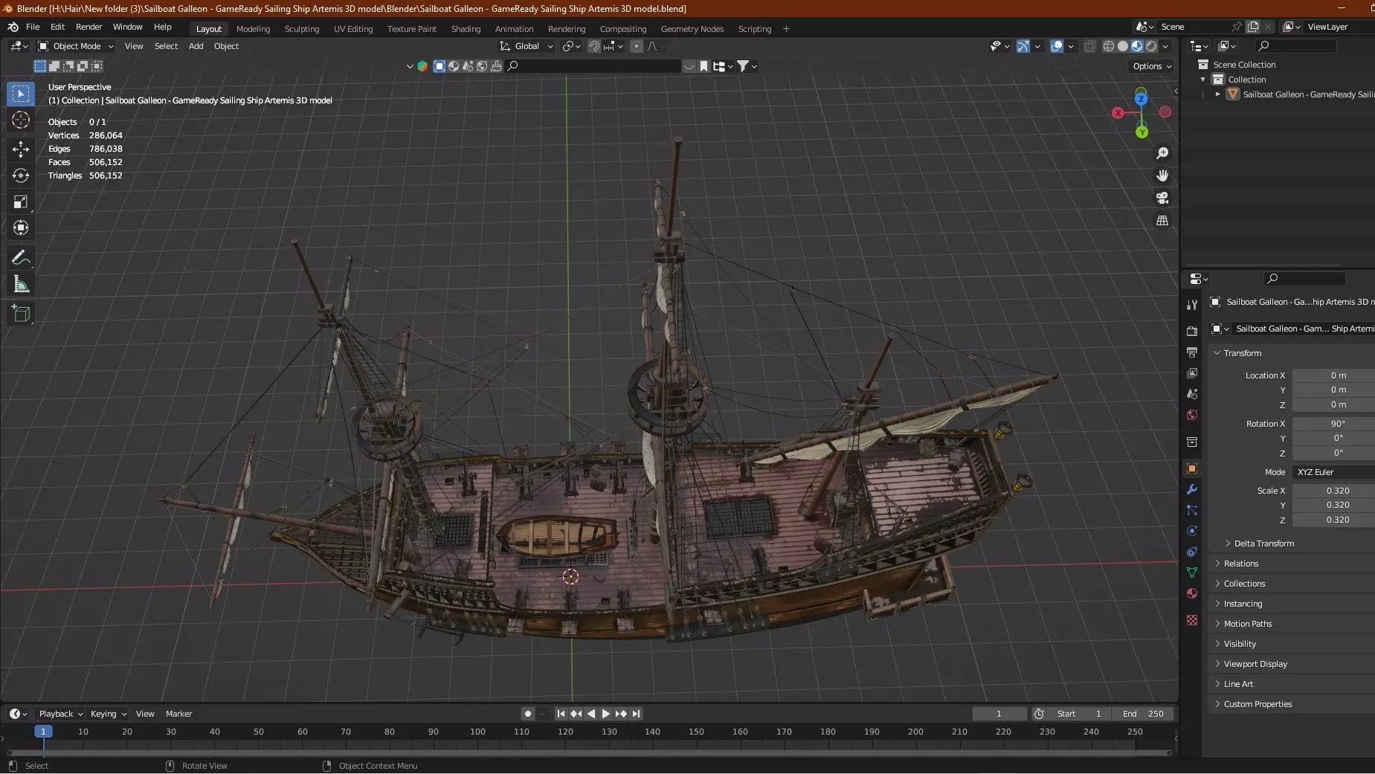Screen dimensions: 1375x774
Task: Expand the Sailboat Galleon outliner item
Action: (x=1217, y=94)
